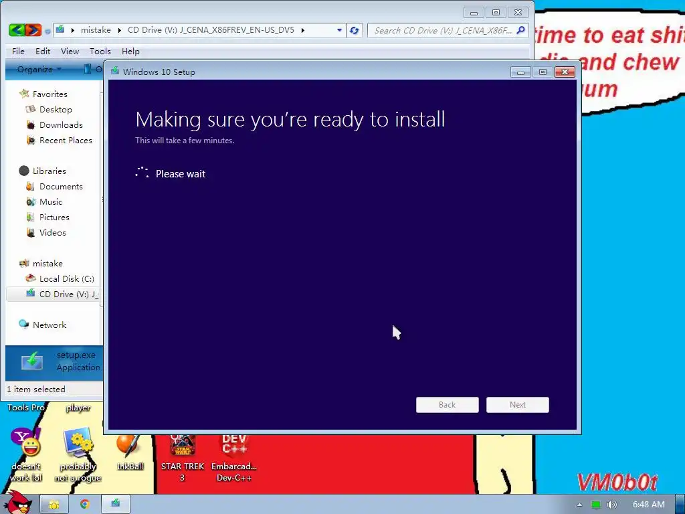
Task: Open Network in navigation pane
Action: click(50, 325)
